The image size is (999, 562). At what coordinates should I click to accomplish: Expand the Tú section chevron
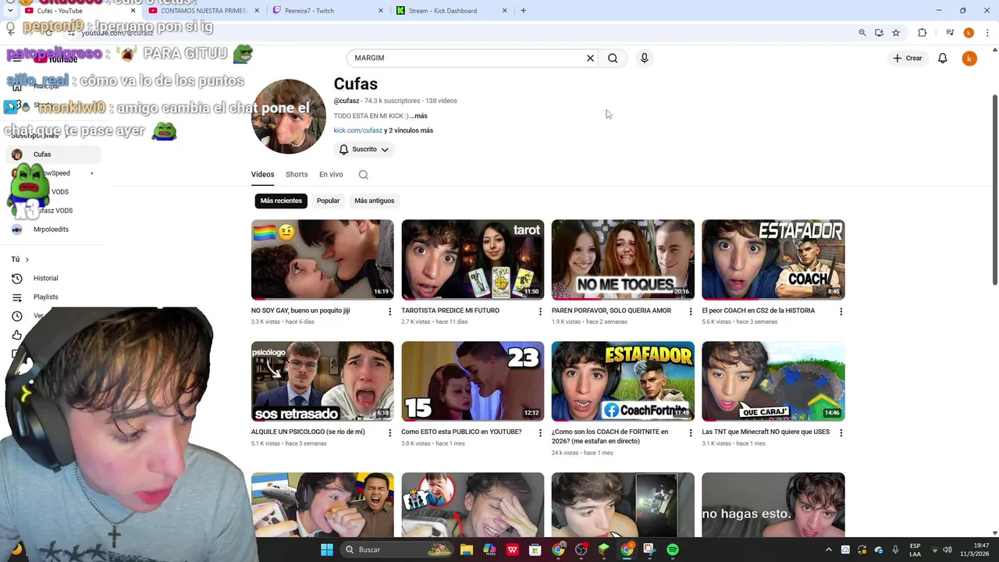(27, 259)
